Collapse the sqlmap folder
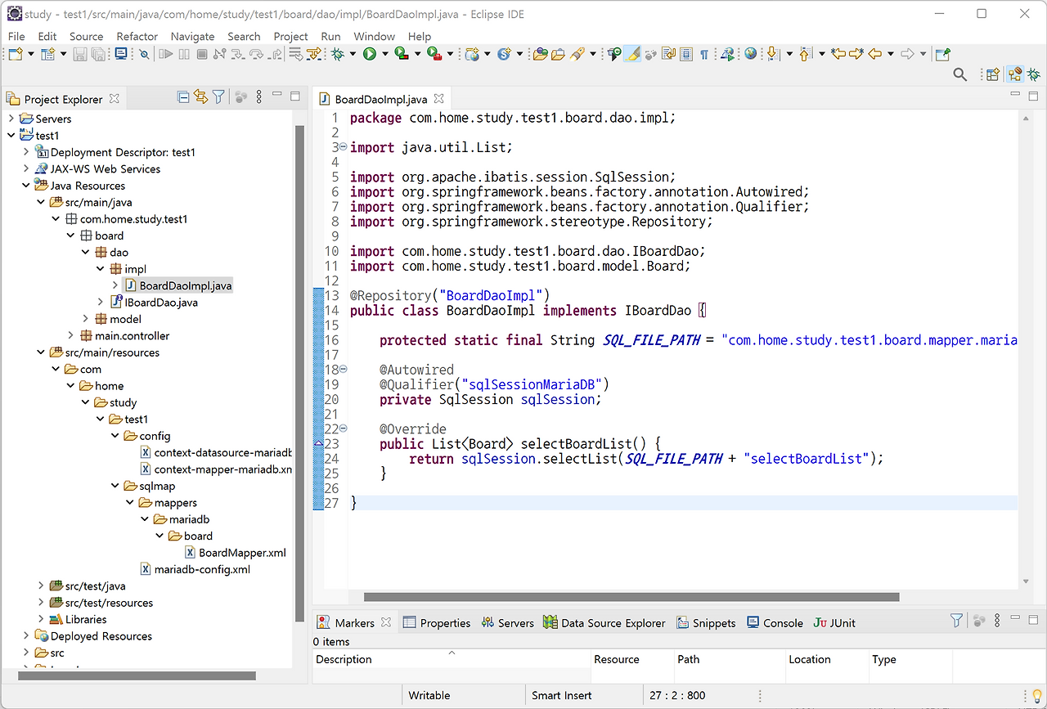The width and height of the screenshot is (1047, 709). 115,486
